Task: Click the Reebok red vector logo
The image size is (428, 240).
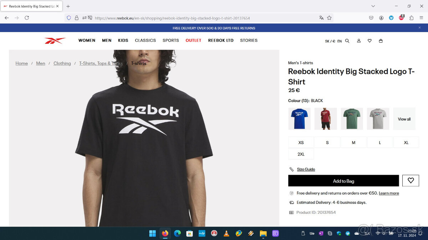Action: 55,41
